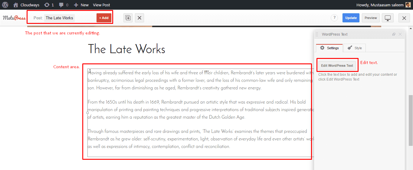Click the duplicate page icon in toolbar
413x170 pixels.
[x=128, y=18]
